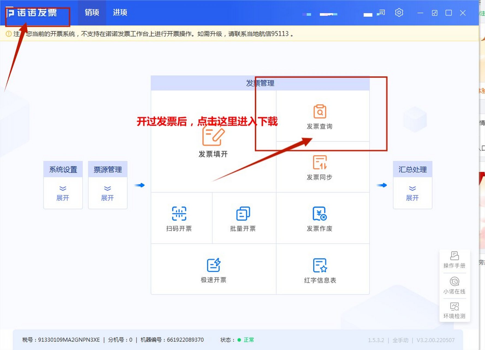485x350 pixels.
Task: Expand 汇总处理 panel
Action: pos(413,193)
